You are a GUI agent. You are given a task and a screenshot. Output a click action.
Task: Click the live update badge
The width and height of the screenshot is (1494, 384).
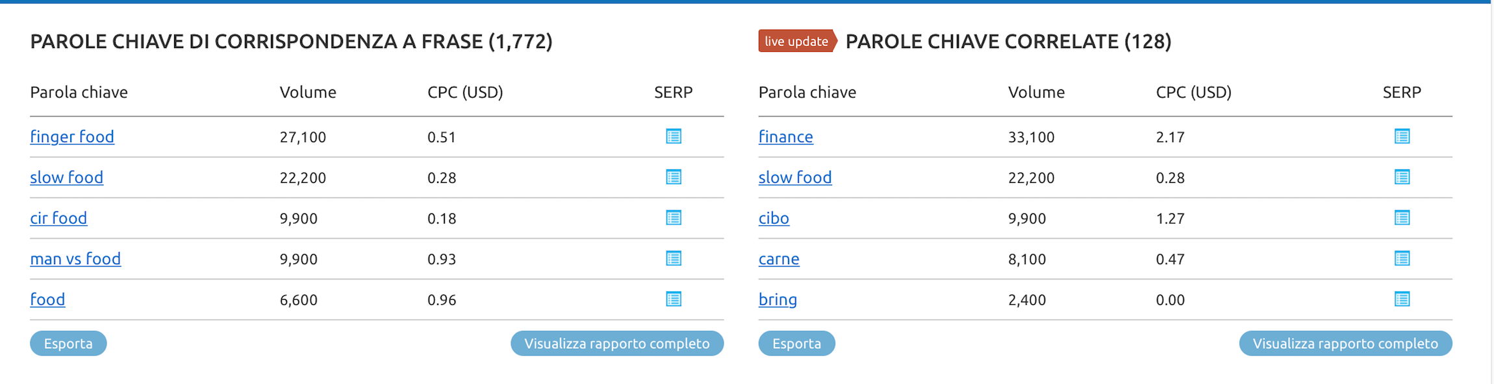coord(796,41)
